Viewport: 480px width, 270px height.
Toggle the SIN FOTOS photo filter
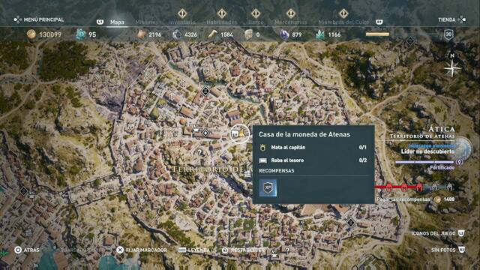pos(448,250)
